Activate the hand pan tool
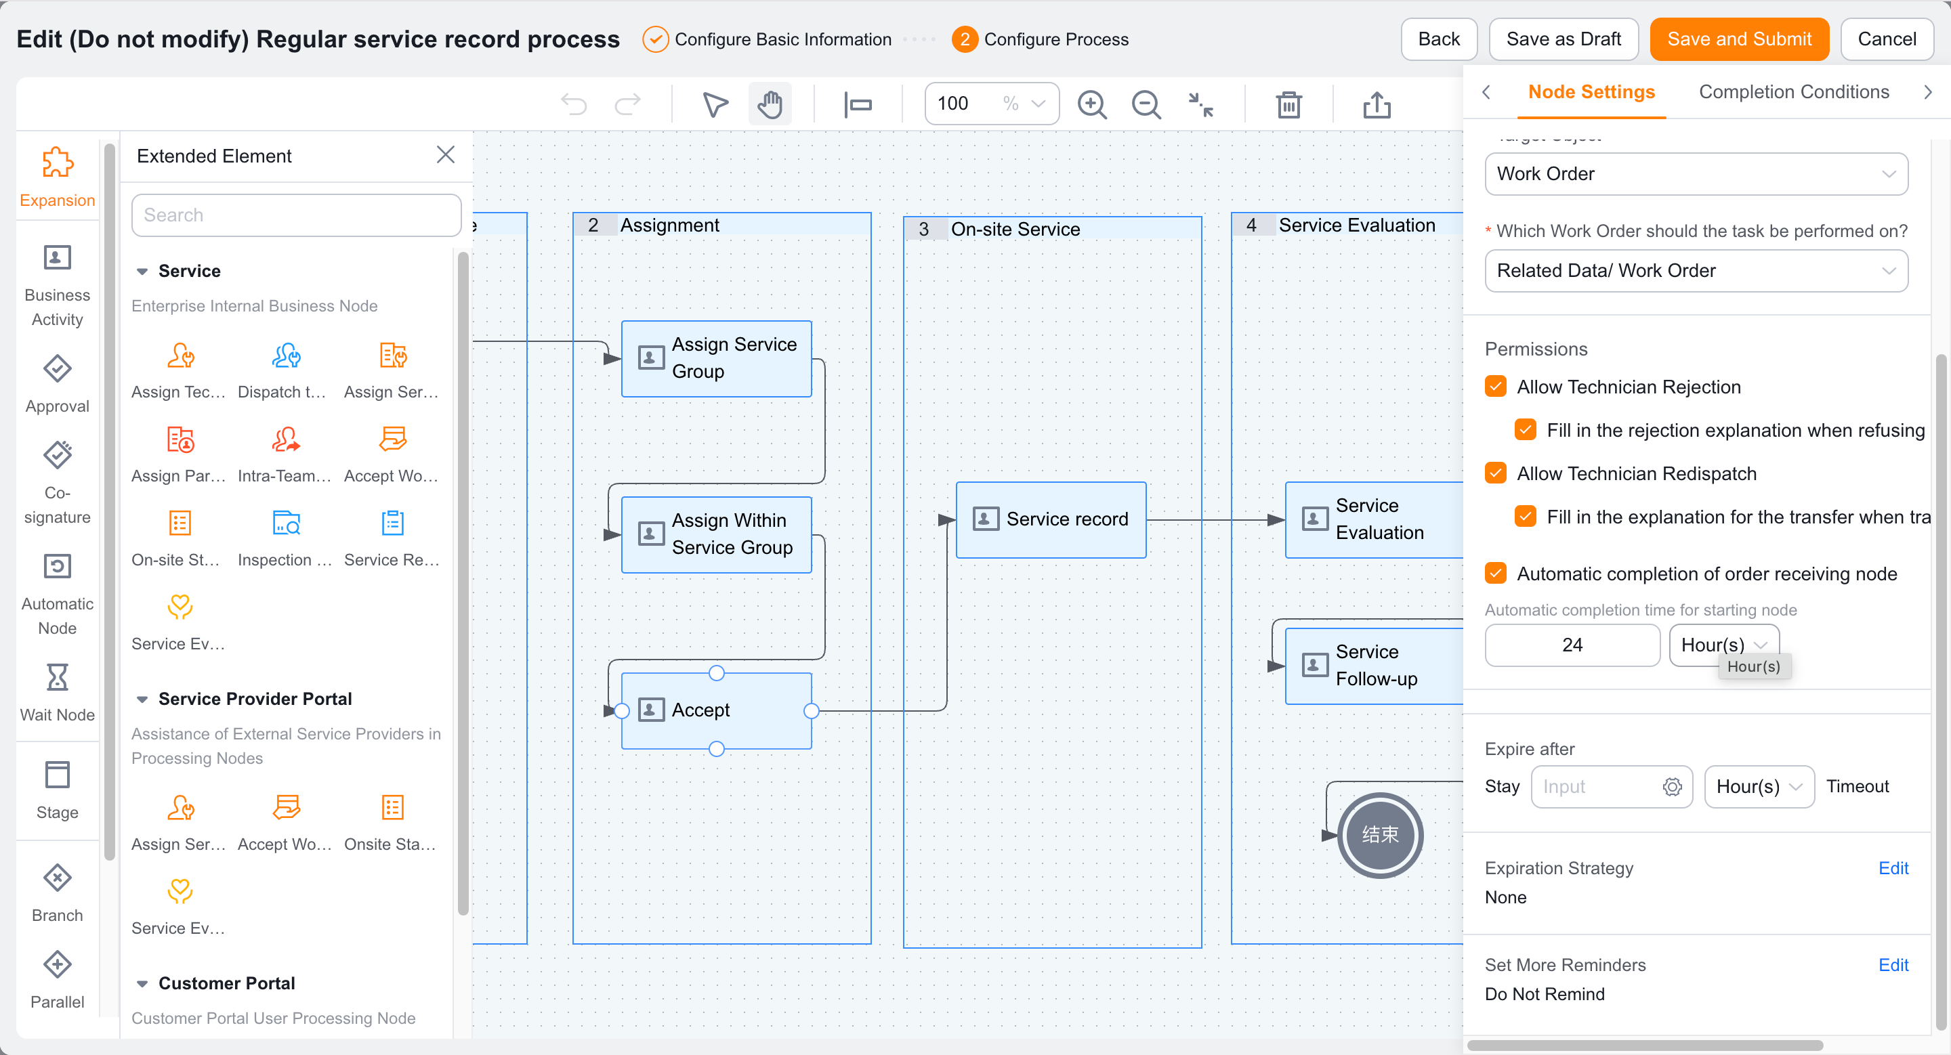Screen dimensions: 1951x1055 770,104
